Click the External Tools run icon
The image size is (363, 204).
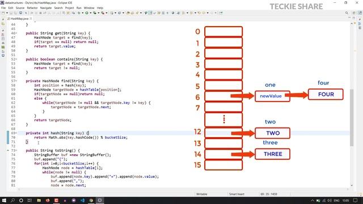pos(103,13)
